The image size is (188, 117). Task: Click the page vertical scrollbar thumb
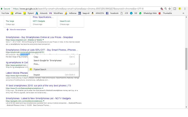186,59
